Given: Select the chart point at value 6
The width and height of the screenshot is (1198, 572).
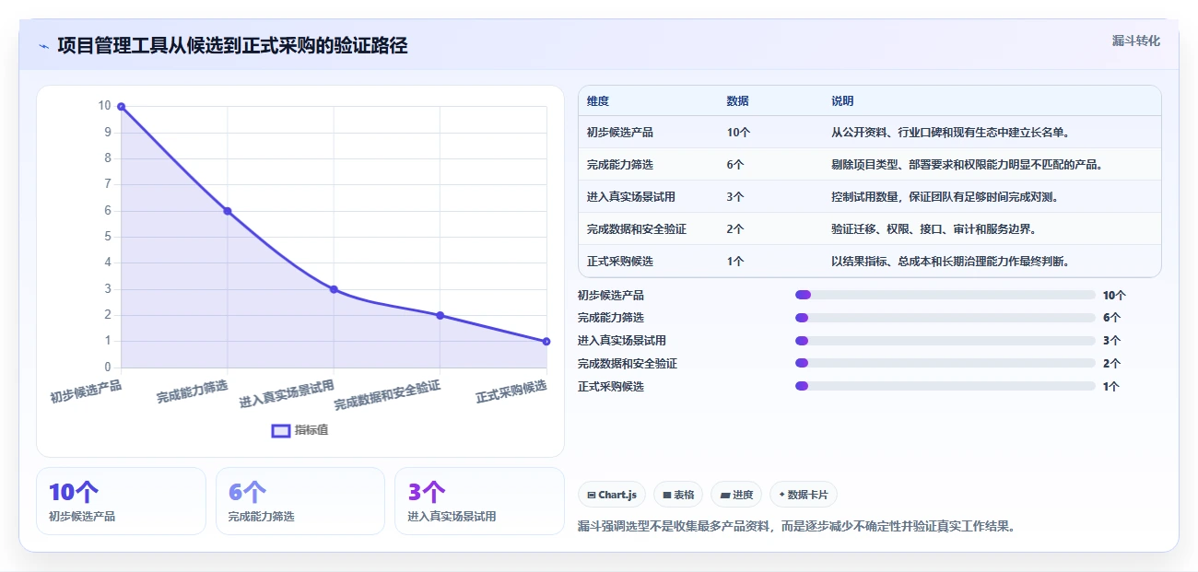Looking at the screenshot, I should (228, 211).
